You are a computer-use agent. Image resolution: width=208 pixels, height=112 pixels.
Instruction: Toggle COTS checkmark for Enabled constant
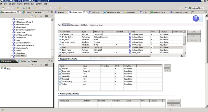point(115,68)
